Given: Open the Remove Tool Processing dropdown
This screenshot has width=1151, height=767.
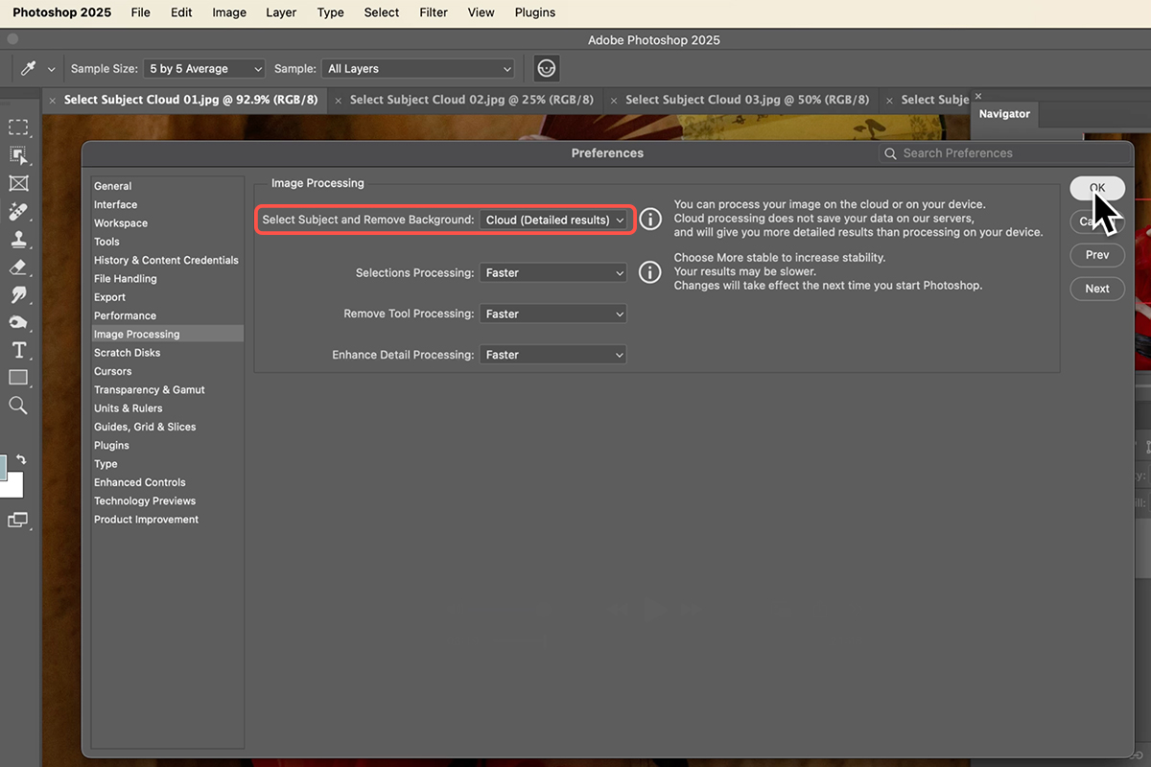Looking at the screenshot, I should point(553,314).
